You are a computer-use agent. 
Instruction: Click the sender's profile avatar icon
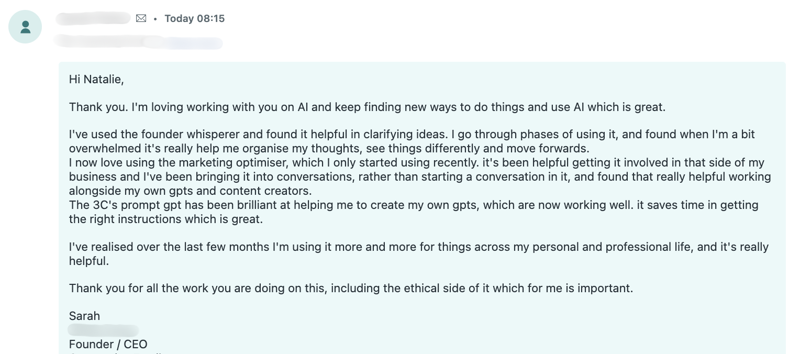(x=25, y=27)
